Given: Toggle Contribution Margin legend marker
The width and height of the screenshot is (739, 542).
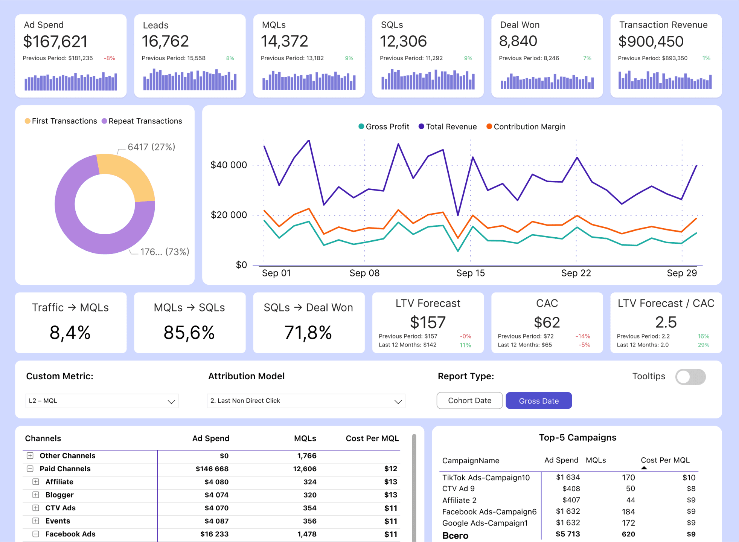Looking at the screenshot, I should click(x=489, y=127).
